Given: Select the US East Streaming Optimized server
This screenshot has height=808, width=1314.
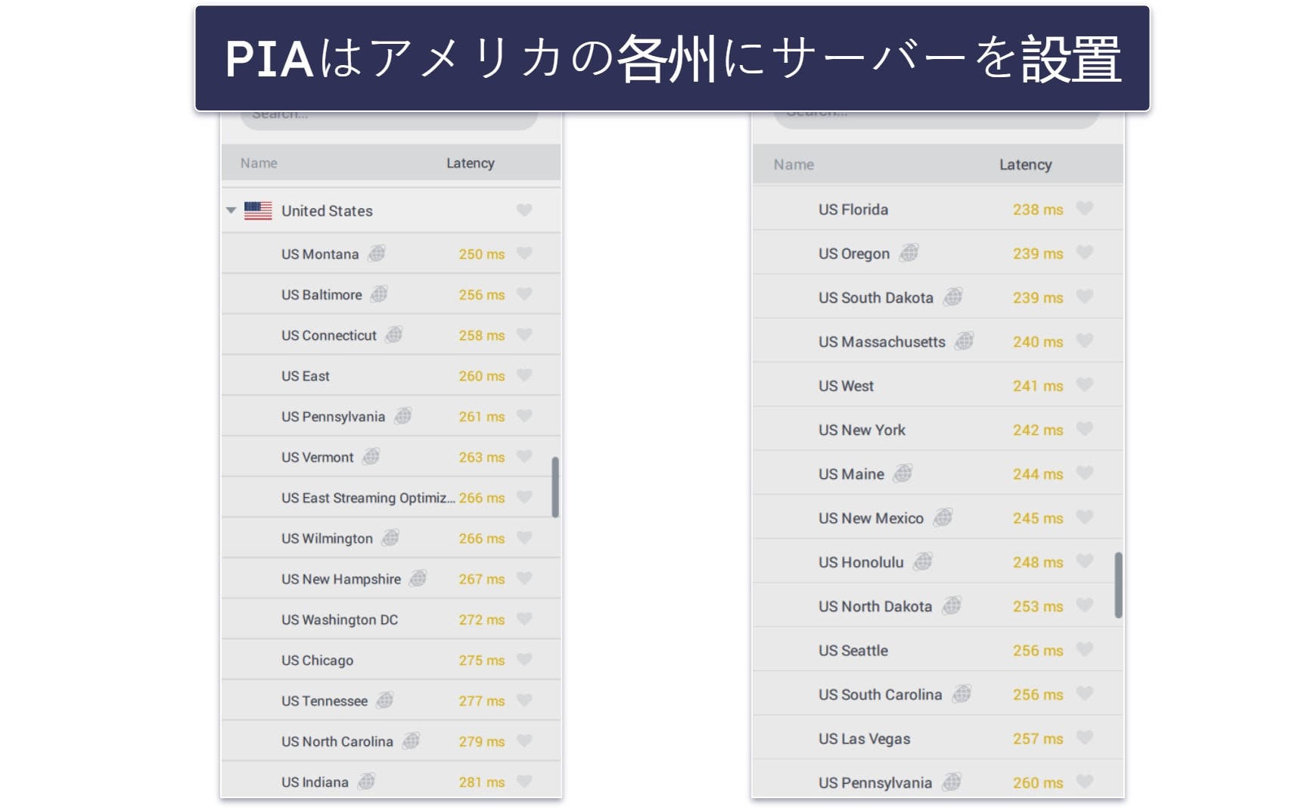Looking at the screenshot, I should coord(391,497).
